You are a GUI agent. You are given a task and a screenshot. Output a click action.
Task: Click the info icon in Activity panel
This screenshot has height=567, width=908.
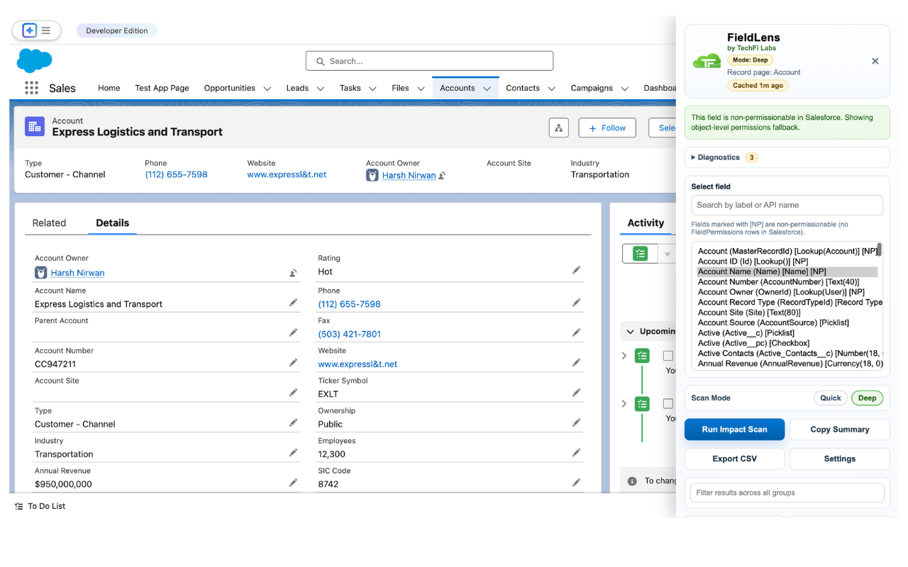pyautogui.click(x=632, y=481)
